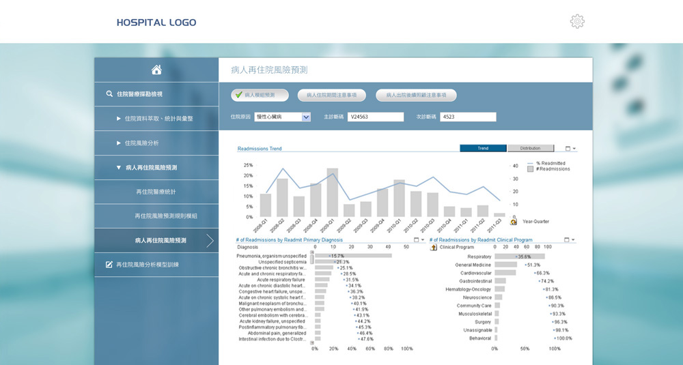This screenshot has height=365, width=683.
Task: Select 'Neuroscience' program label
Action: [x=477, y=297]
